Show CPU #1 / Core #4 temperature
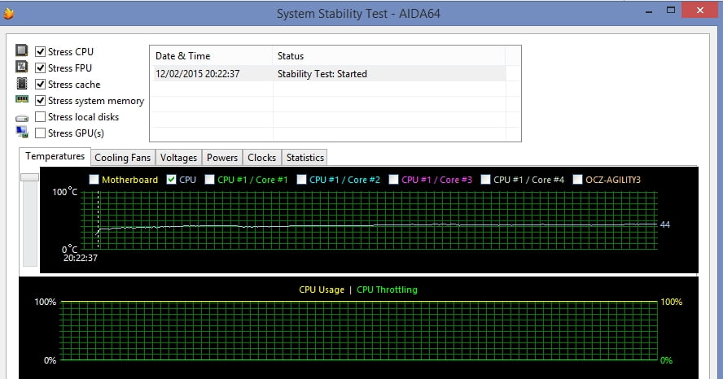723x379 pixels. pyautogui.click(x=485, y=179)
